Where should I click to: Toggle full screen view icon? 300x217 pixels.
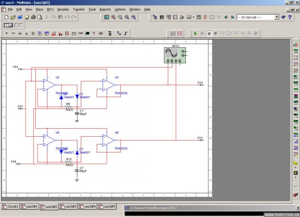tap(107, 17)
